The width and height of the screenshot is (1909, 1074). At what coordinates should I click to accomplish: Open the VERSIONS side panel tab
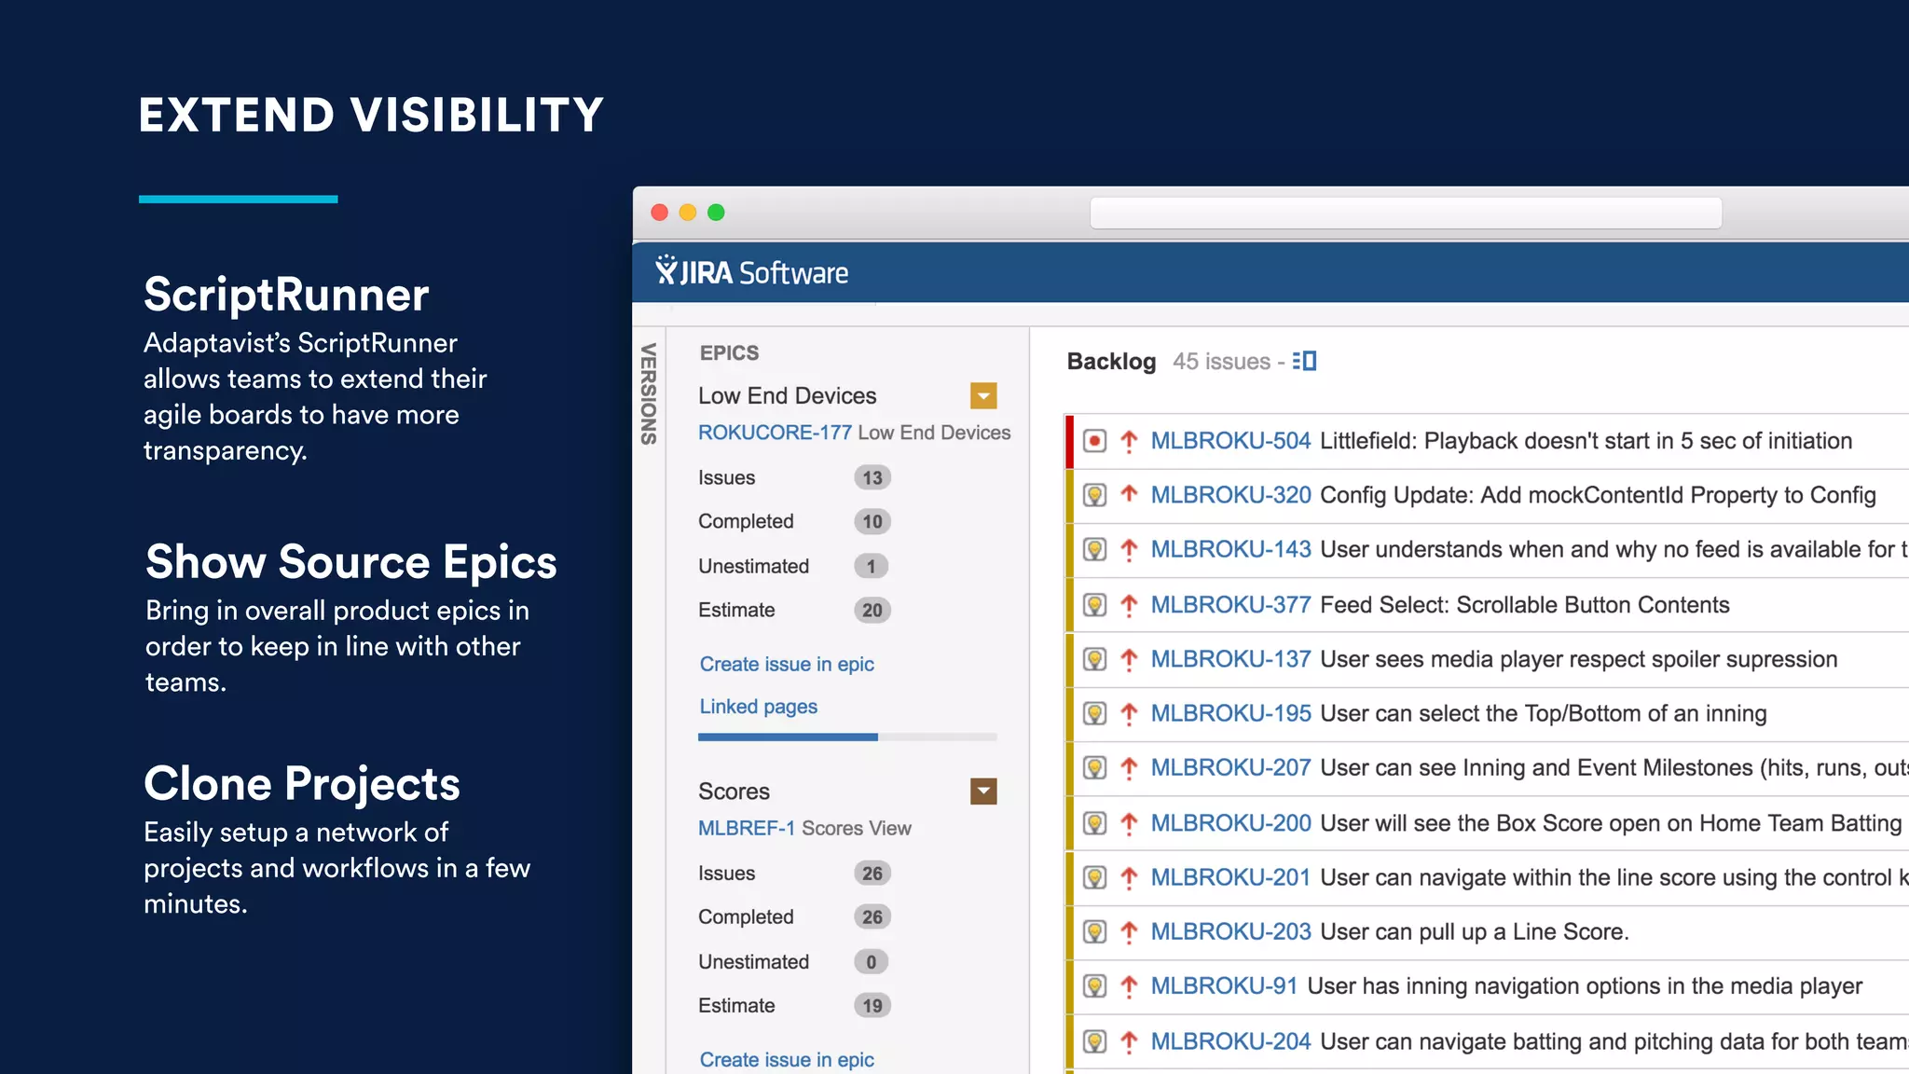point(649,393)
